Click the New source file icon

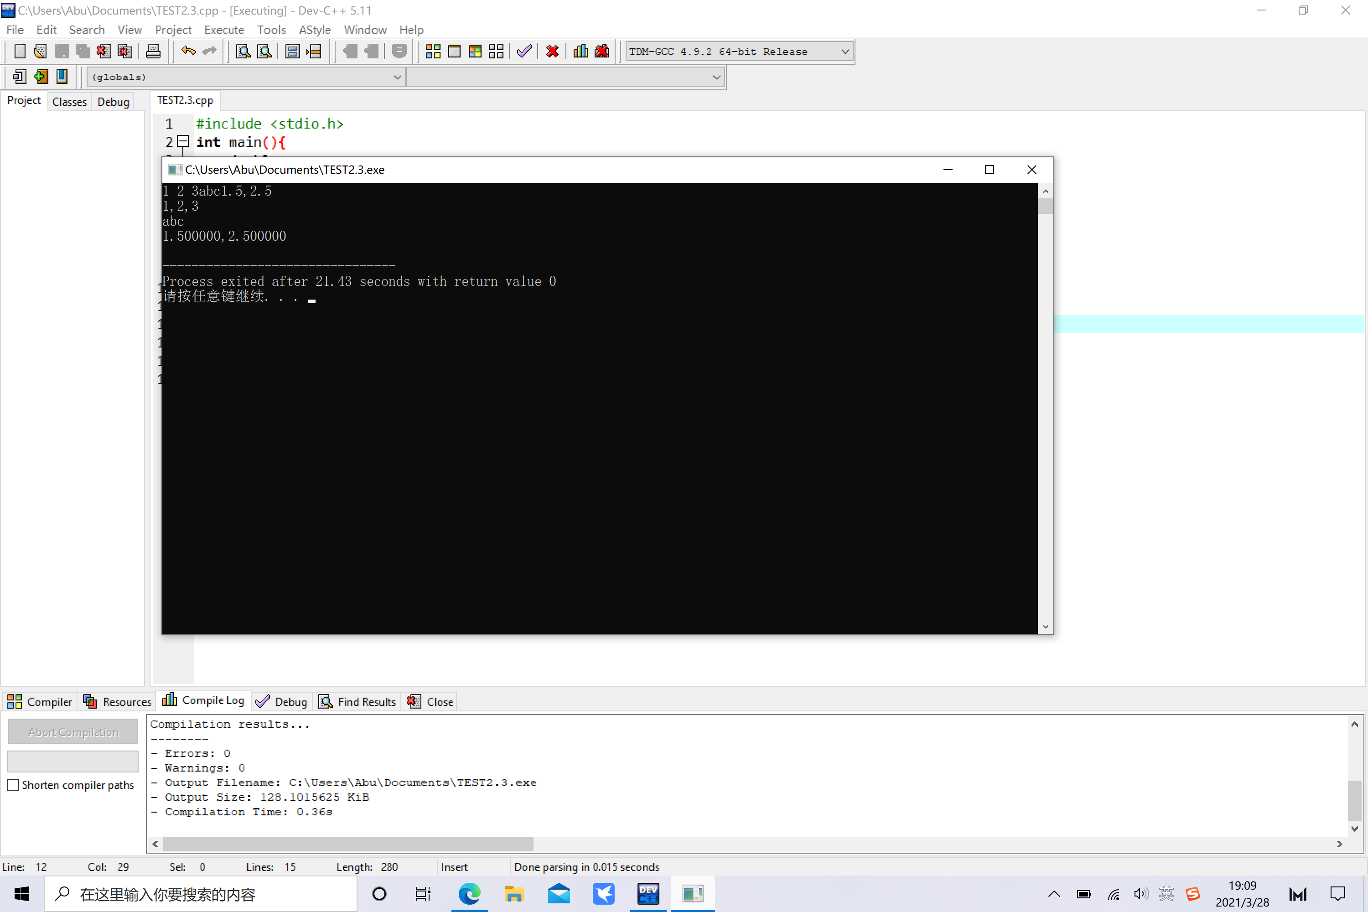pos(19,51)
